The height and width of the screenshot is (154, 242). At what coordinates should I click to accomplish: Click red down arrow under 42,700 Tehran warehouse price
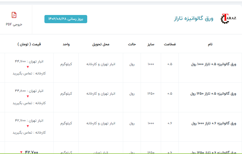pyautogui.click(x=28, y=126)
